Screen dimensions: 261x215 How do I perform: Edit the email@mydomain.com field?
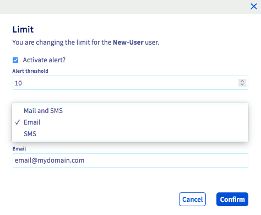130,160
